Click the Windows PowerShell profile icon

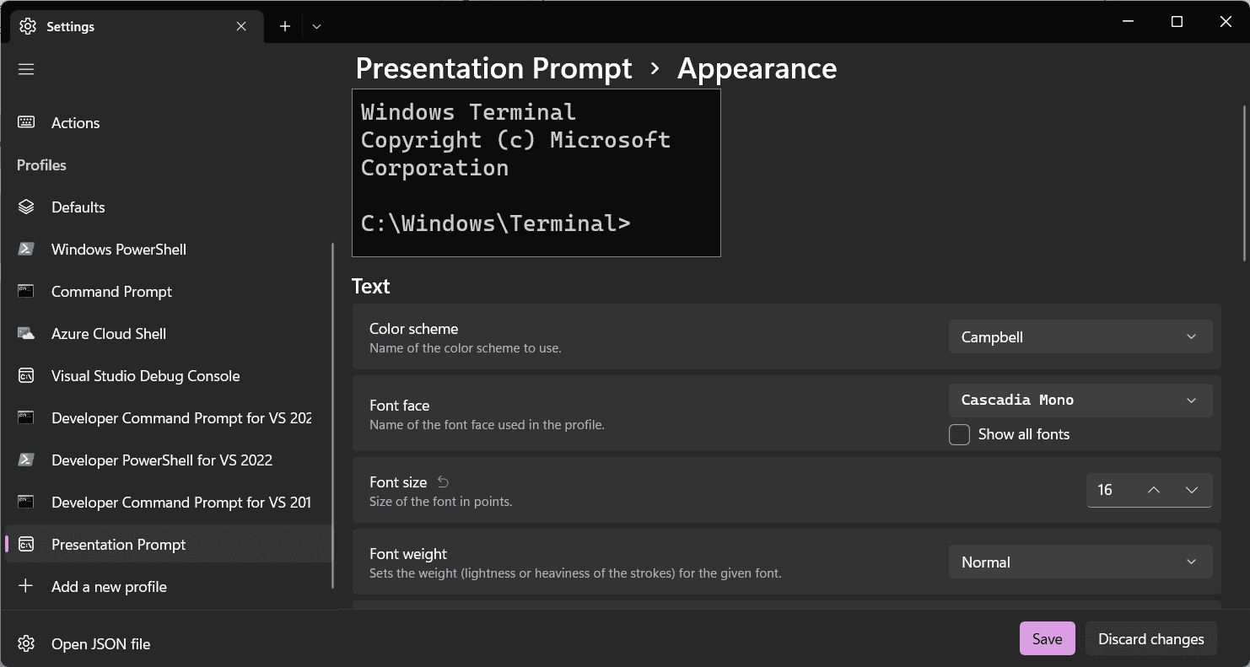click(x=26, y=250)
